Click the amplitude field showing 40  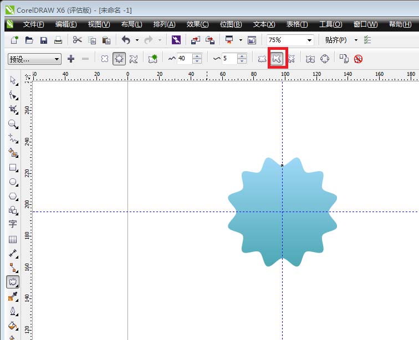(184, 59)
